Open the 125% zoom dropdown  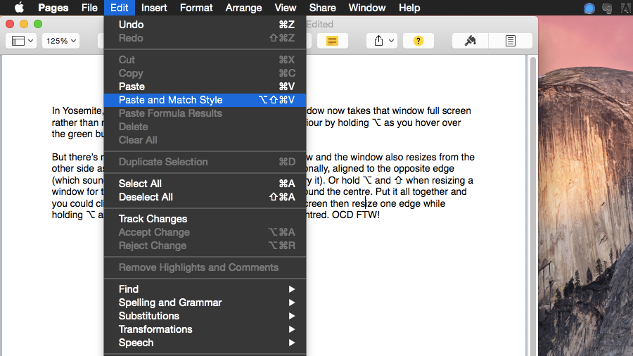point(60,41)
